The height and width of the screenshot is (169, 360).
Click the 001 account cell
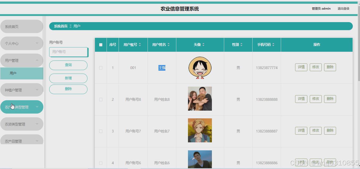[133, 68]
